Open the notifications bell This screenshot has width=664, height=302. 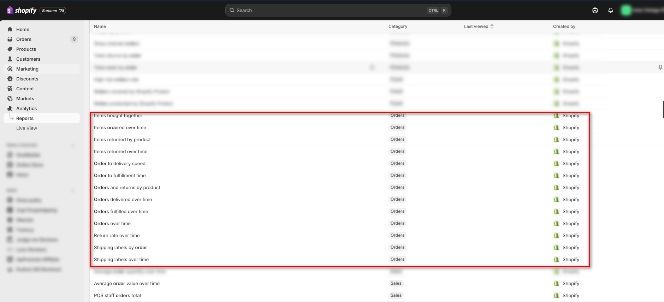coord(610,11)
